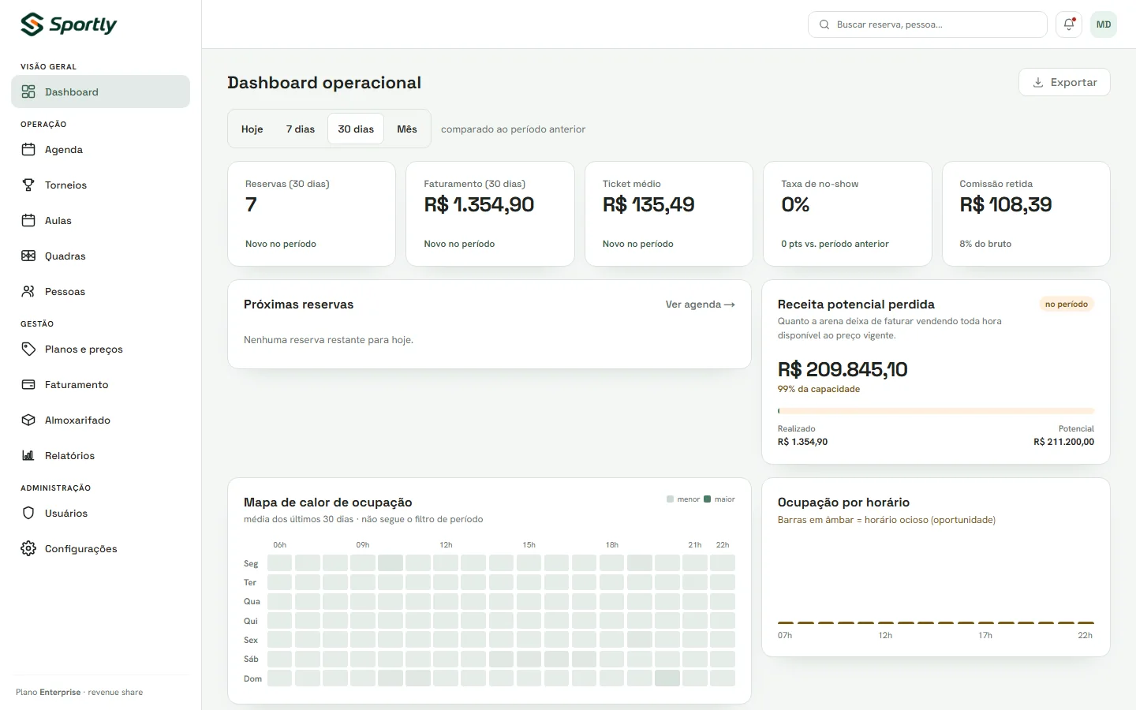Click the Faturamento value R$ 1.354,90
Screen dimensions: 1136x710
[479, 205]
